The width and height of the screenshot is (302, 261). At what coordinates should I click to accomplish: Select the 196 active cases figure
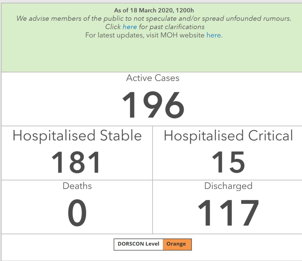153,105
